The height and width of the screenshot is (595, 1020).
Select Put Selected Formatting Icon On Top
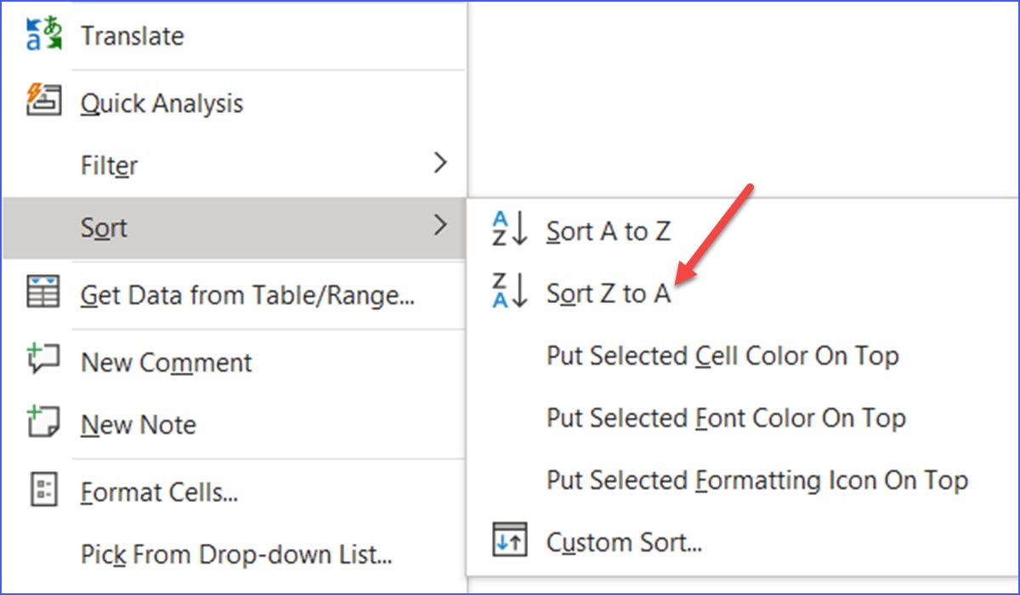click(x=756, y=480)
